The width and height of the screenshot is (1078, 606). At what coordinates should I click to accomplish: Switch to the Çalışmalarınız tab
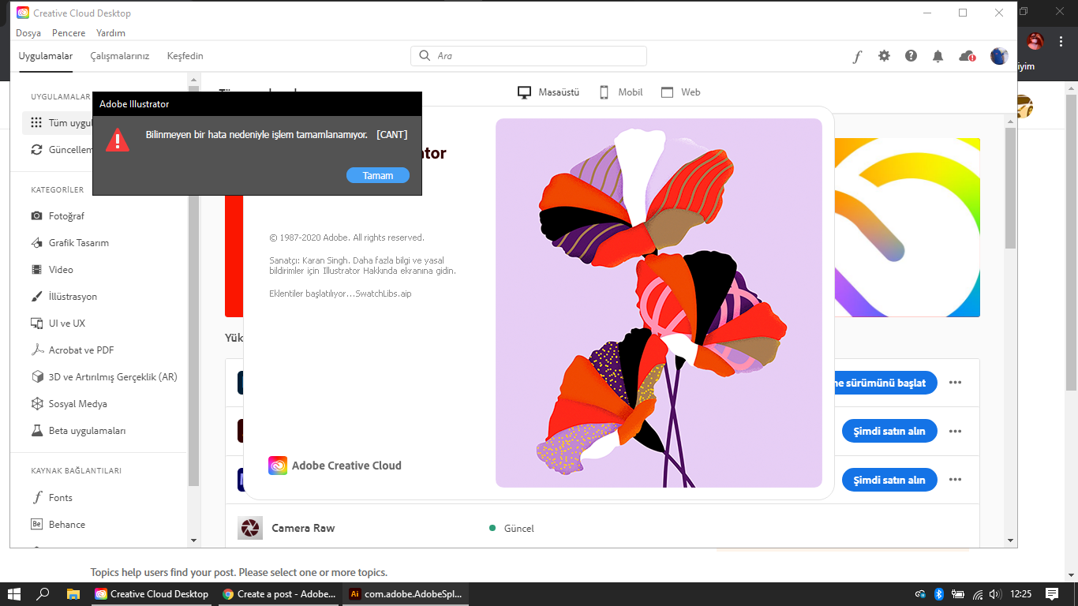click(x=120, y=56)
